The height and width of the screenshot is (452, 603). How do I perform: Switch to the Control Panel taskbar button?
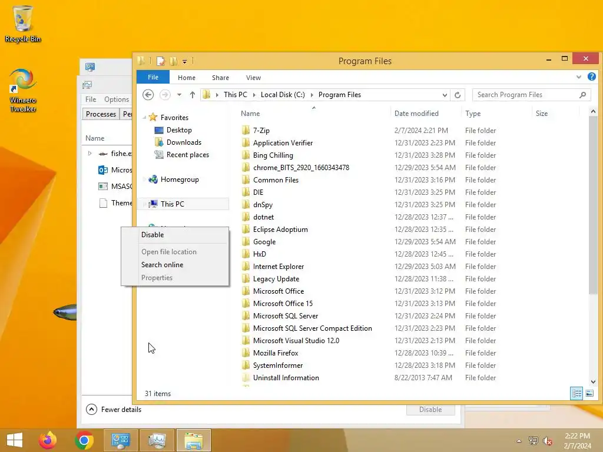click(120, 440)
